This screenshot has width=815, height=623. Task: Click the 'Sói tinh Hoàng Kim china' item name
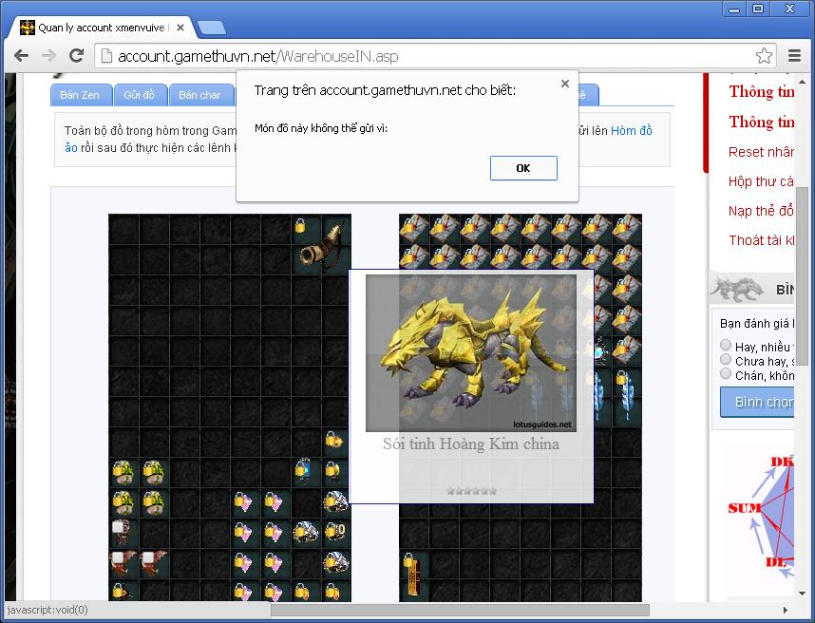(x=471, y=444)
